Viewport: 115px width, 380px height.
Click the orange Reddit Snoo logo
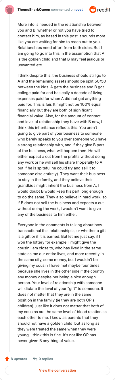pyautogui.click(x=93, y=10)
